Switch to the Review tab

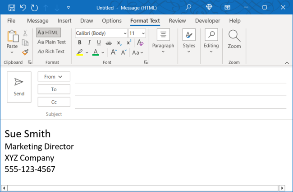(177, 21)
